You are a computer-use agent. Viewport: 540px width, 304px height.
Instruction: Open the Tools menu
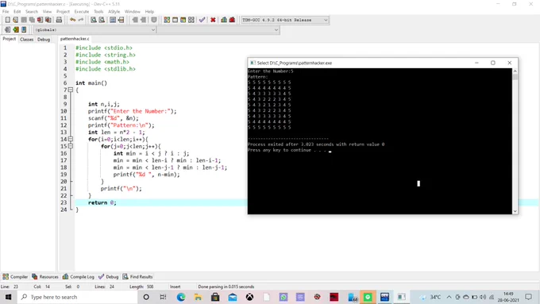pyautogui.click(x=98, y=11)
